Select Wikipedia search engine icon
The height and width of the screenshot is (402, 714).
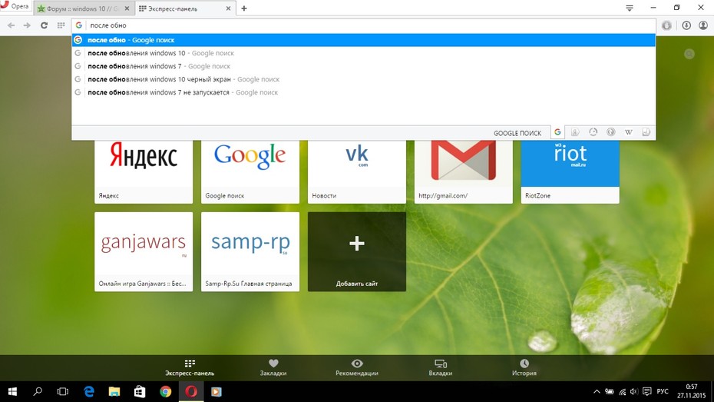pyautogui.click(x=628, y=132)
